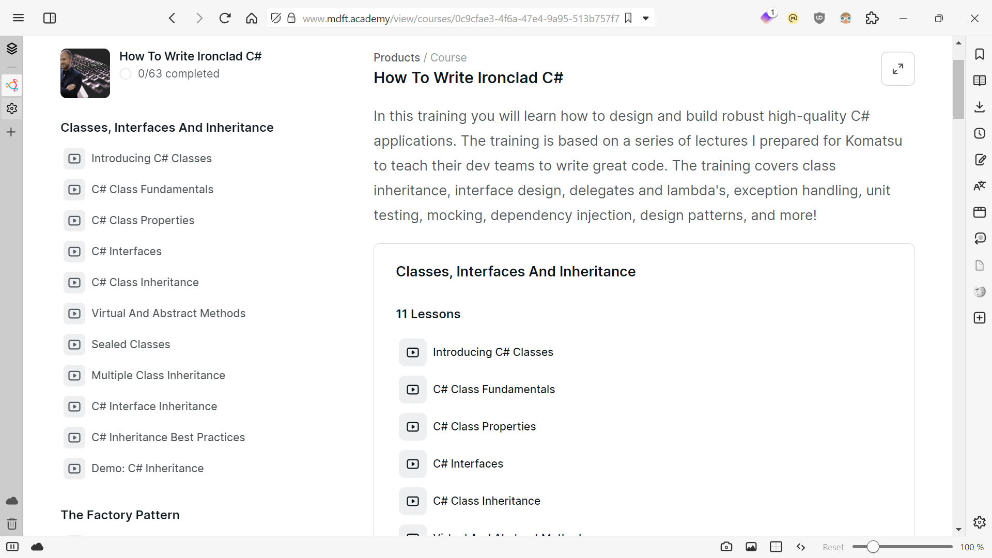Click the capture page camera icon
The image size is (992, 558).
[x=726, y=547]
